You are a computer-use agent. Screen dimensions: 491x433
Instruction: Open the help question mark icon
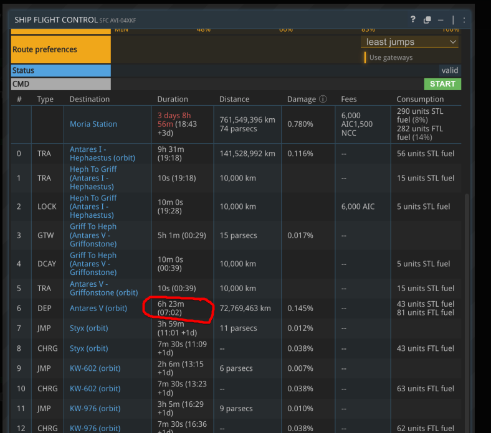pos(412,19)
